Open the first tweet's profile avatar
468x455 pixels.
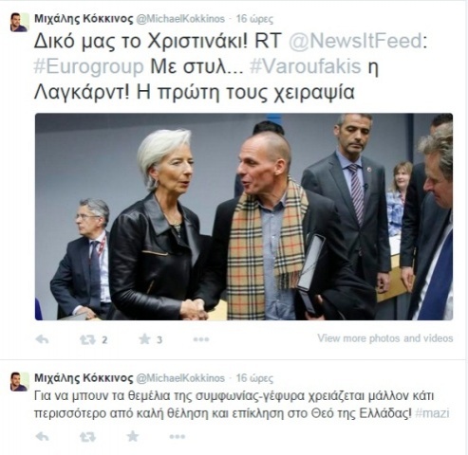click(x=19, y=23)
